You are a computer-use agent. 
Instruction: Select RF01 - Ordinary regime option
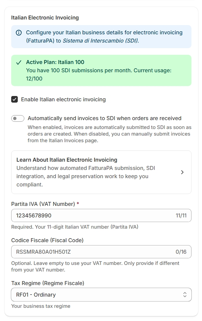click(101, 294)
